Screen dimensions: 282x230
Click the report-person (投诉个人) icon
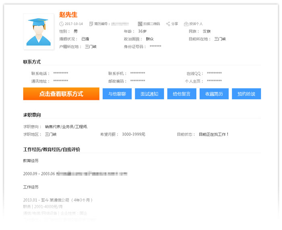[186, 24]
